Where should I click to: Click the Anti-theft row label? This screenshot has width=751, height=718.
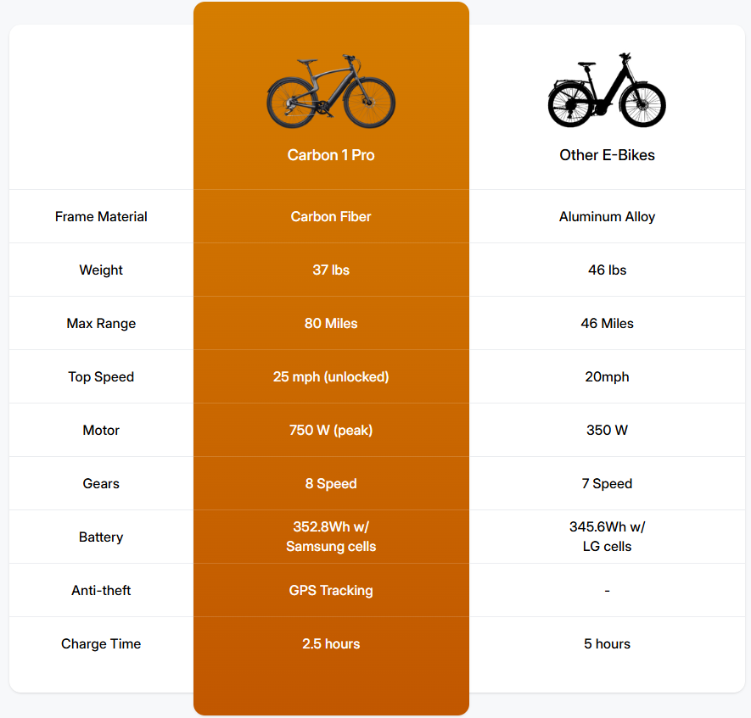(101, 591)
